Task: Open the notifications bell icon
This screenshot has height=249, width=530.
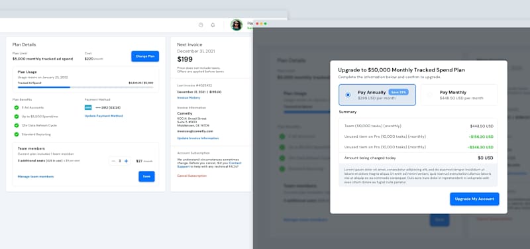Action: tap(213, 25)
